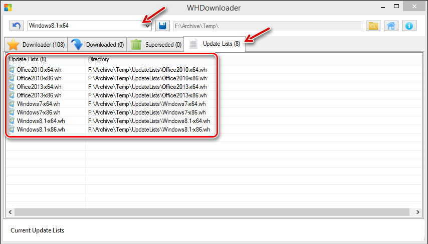The width and height of the screenshot is (428, 244).
Task: Click the file icon beside Windows8.1-x86.wh
Action: click(12, 129)
